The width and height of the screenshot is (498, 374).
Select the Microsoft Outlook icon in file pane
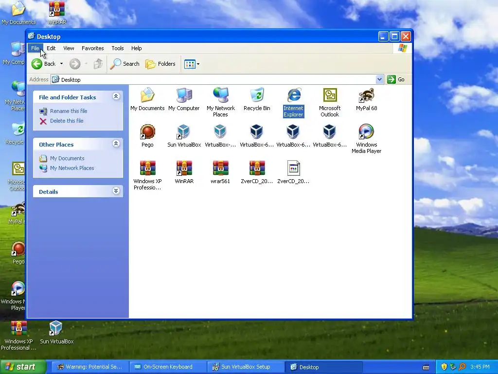(x=330, y=102)
